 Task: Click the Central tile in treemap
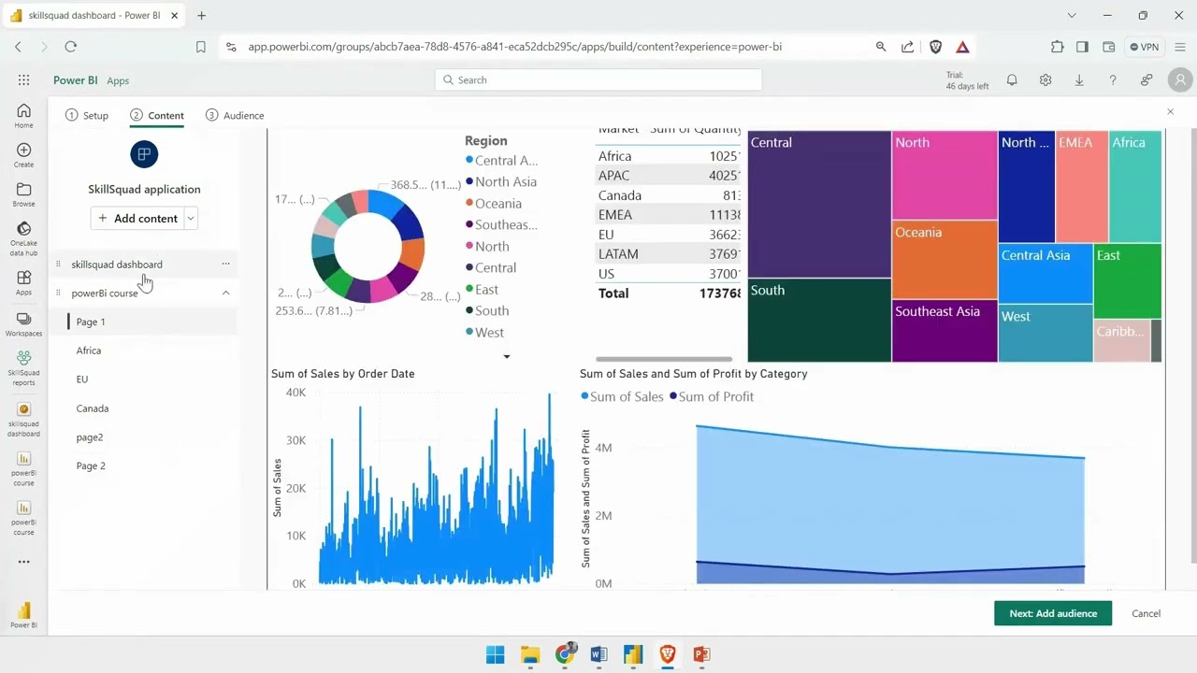819,204
